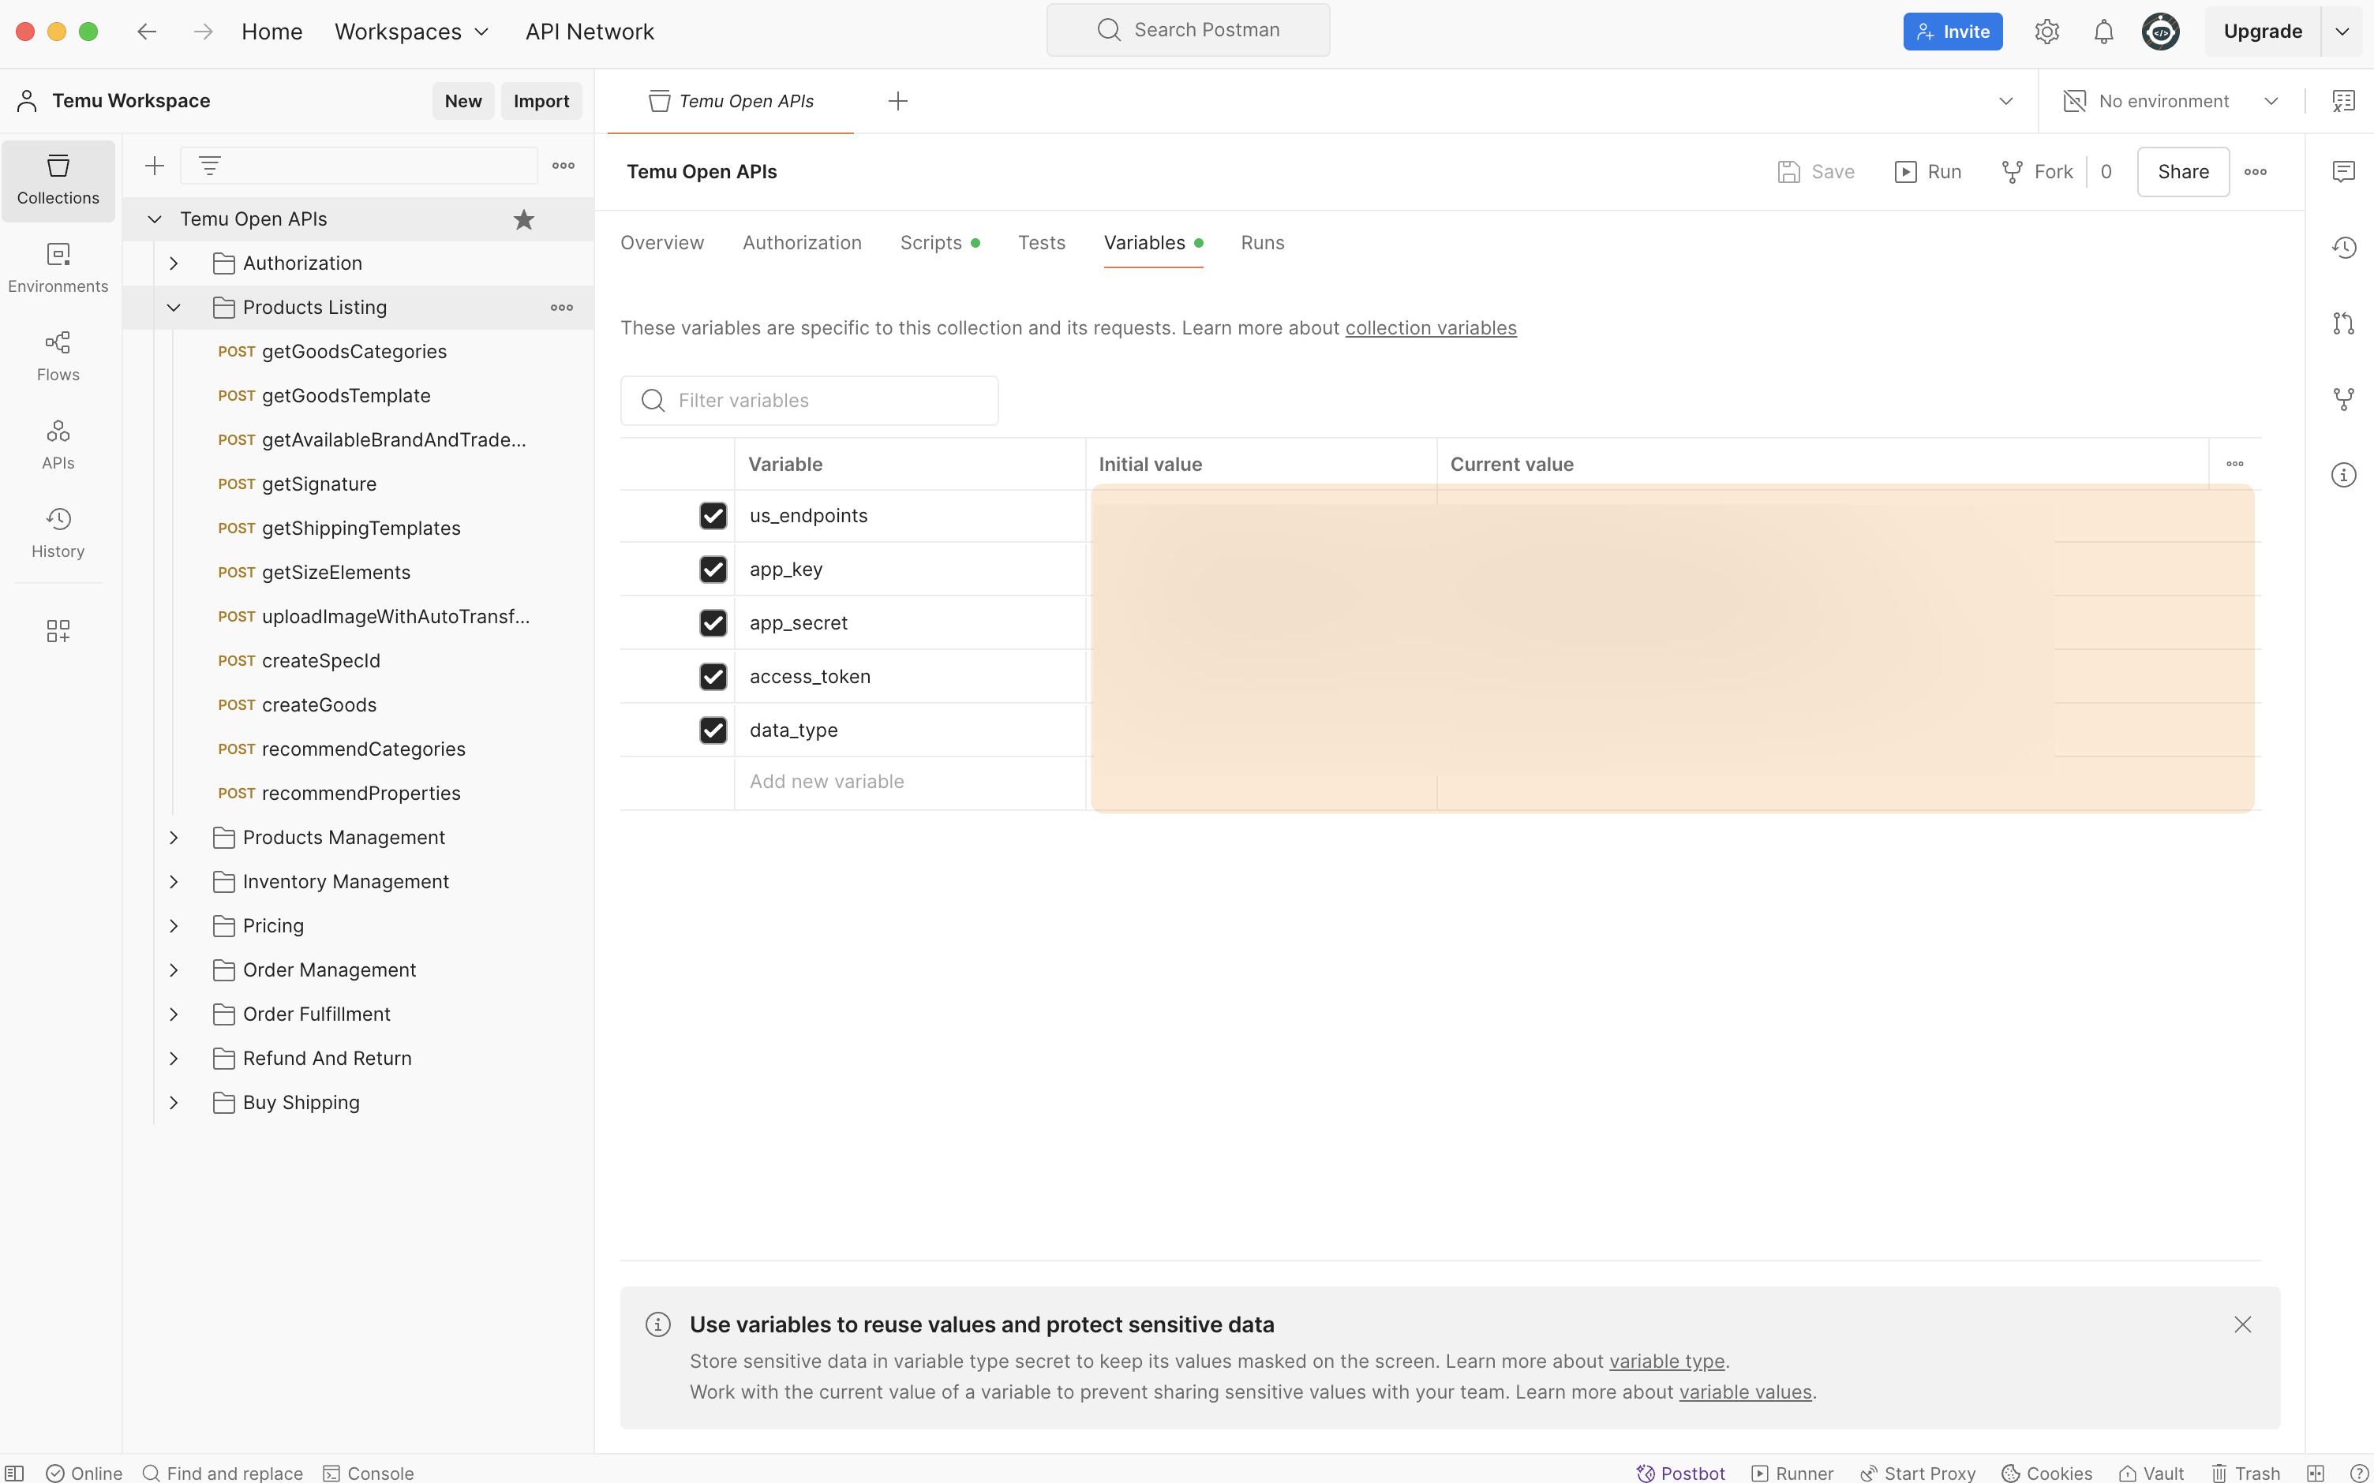Uncheck the app_secret variable checkbox

tap(713, 623)
